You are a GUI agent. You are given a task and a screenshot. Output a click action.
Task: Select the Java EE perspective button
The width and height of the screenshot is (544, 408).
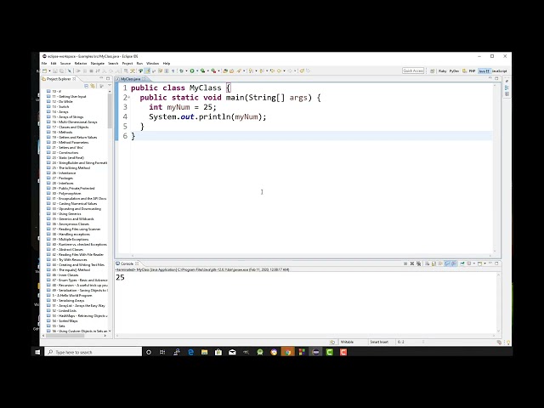[484, 71]
